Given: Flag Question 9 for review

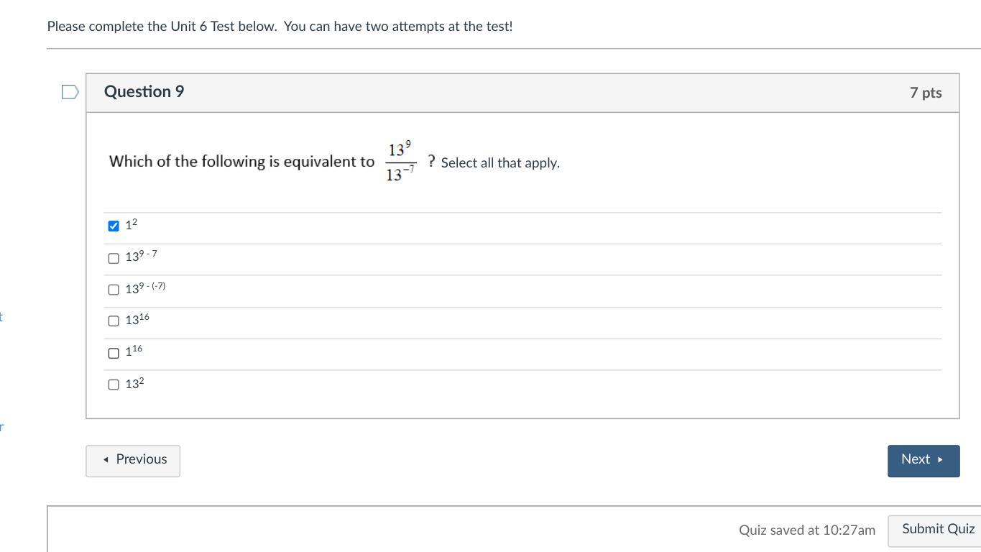Looking at the screenshot, I should [70, 92].
